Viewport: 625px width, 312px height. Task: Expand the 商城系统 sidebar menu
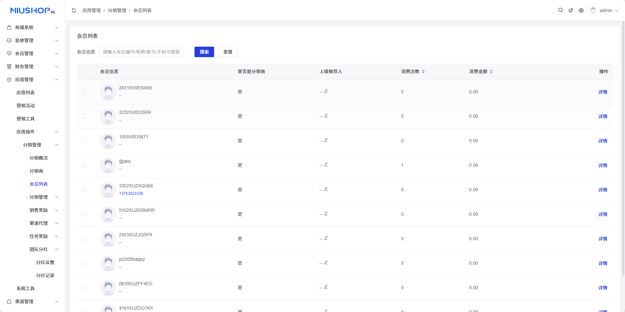point(33,27)
